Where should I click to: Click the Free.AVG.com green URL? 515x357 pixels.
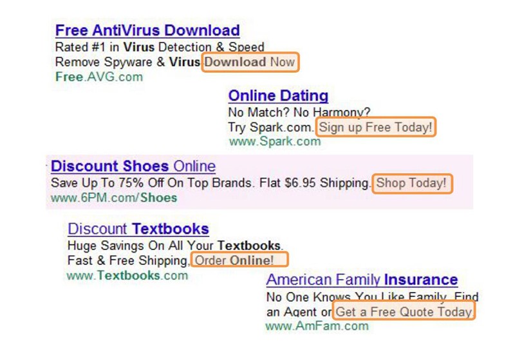pos(98,77)
